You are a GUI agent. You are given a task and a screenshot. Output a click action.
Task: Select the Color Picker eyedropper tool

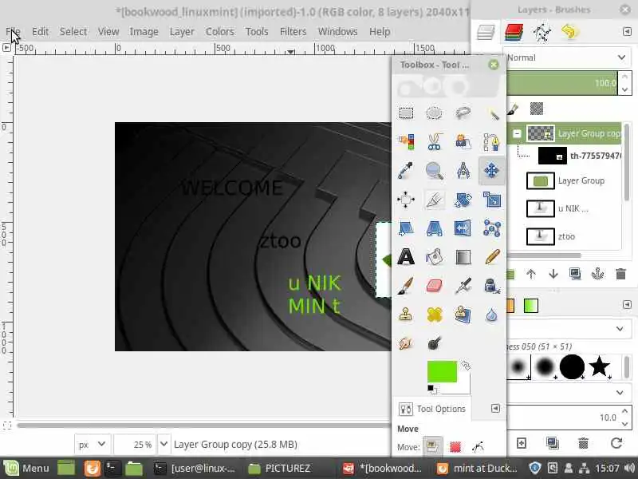point(406,171)
